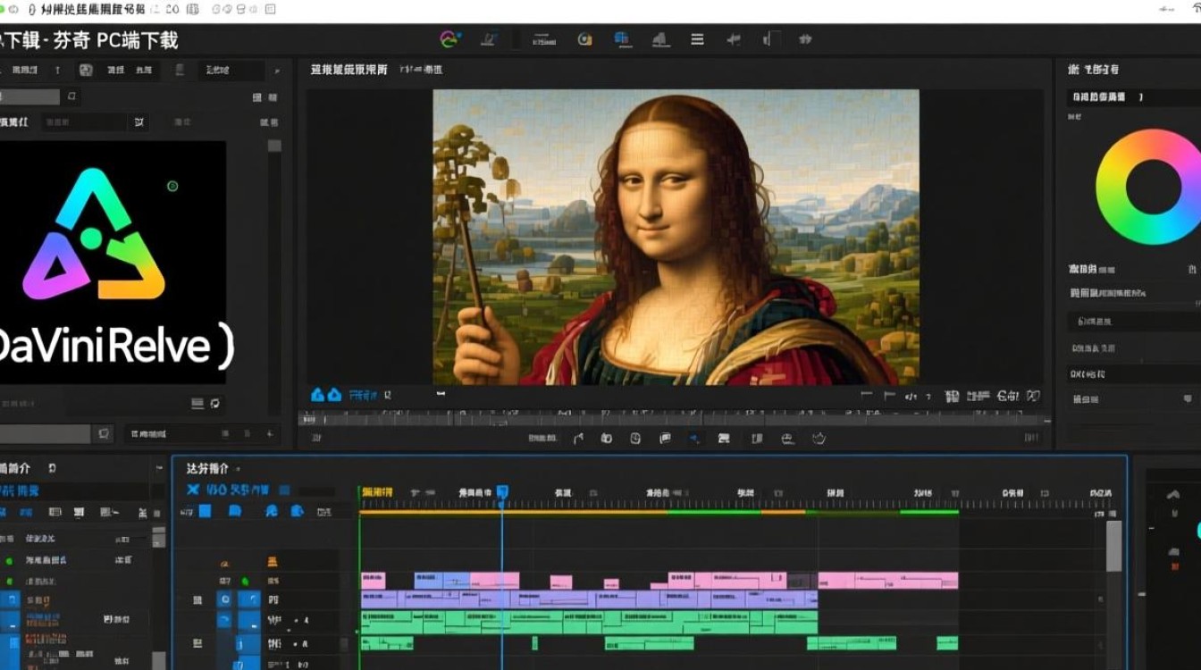The width and height of the screenshot is (1201, 670).
Task: Select the timeline tab above the track list
Action: click(207, 469)
